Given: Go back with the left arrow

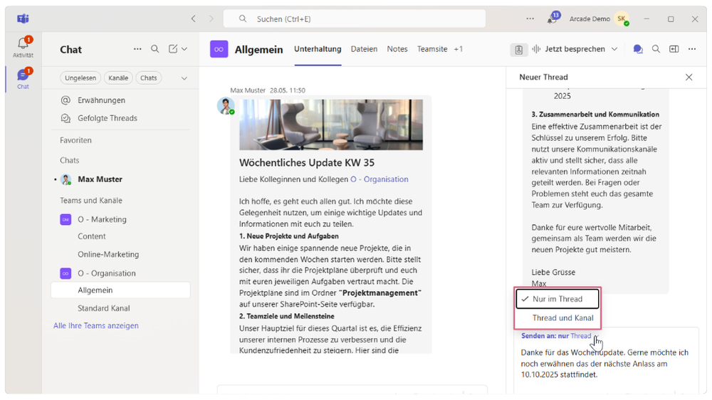Looking at the screenshot, I should click(x=194, y=19).
